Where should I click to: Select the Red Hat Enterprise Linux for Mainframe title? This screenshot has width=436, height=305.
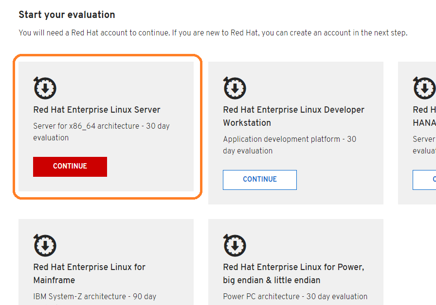[89, 273]
